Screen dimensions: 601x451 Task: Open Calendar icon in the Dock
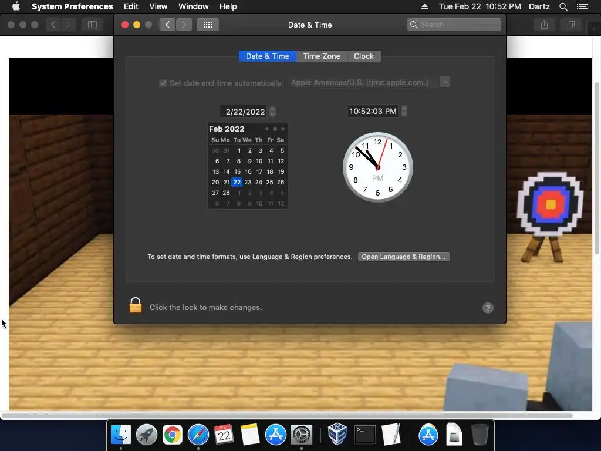click(x=224, y=435)
